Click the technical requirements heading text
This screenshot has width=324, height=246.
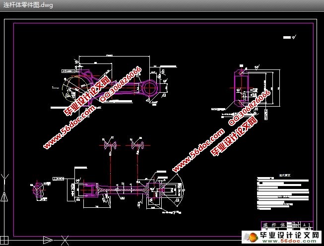click(285, 175)
